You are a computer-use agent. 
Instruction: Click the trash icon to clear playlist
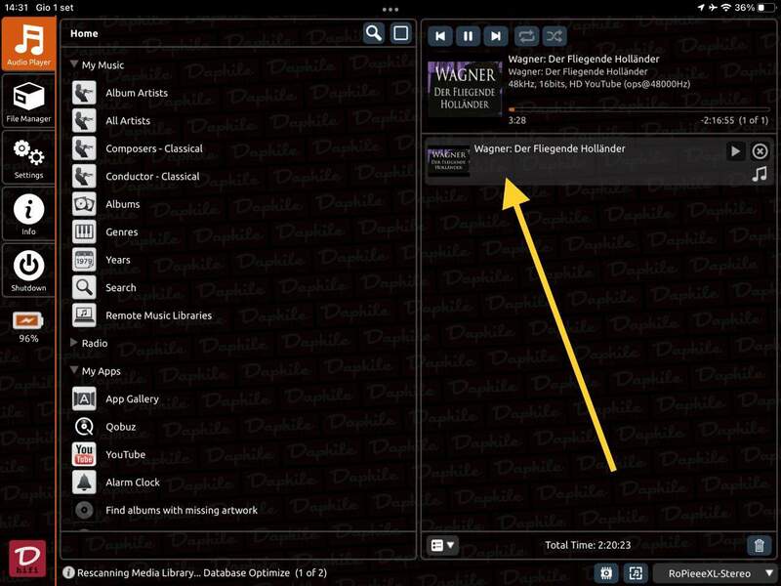759,546
